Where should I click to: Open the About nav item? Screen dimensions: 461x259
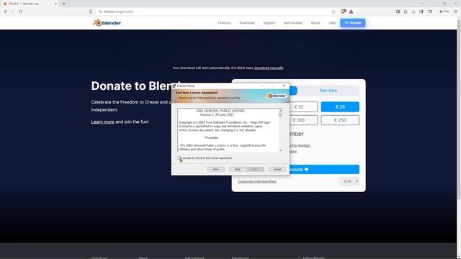pos(315,22)
